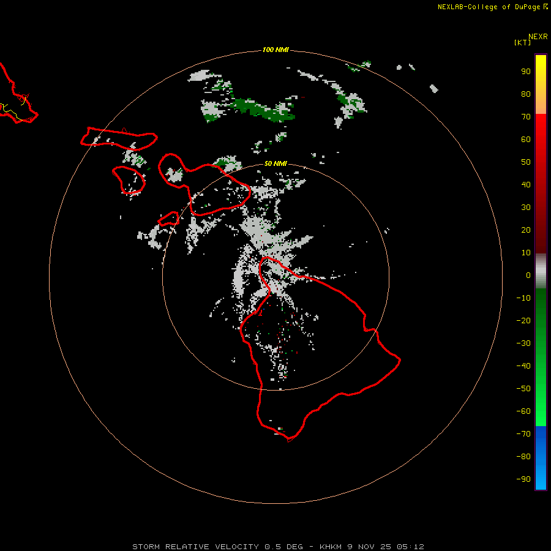
Task: Click the 80 value on velocity scale
Action: [526, 94]
